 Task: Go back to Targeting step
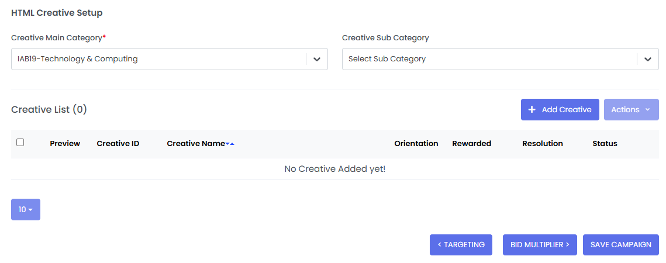click(461, 245)
